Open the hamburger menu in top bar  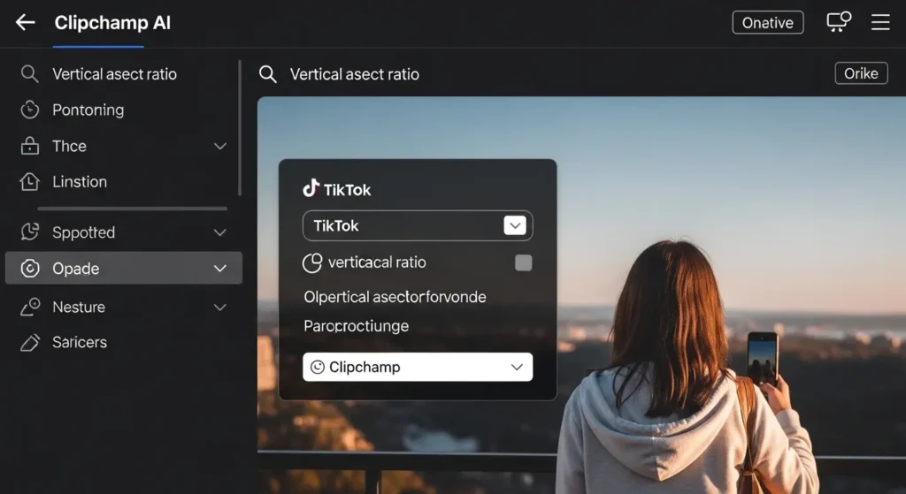(880, 23)
